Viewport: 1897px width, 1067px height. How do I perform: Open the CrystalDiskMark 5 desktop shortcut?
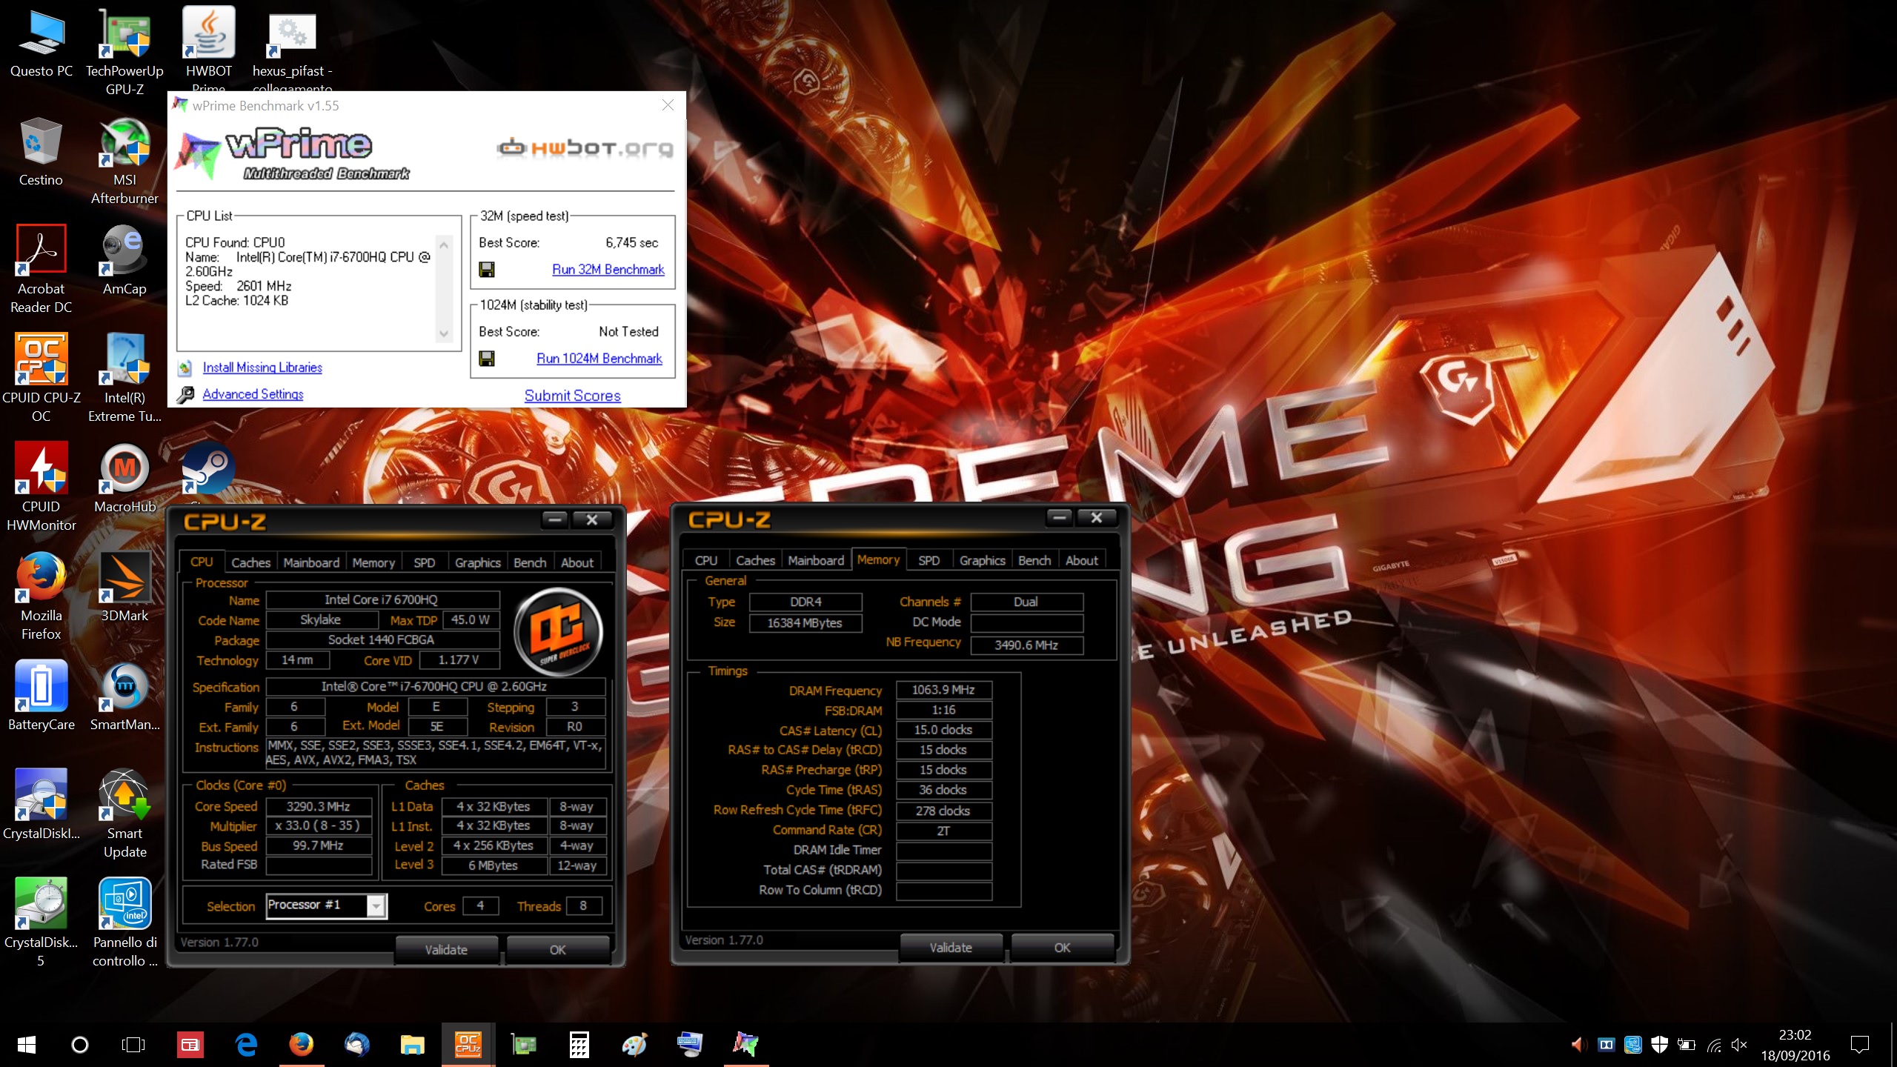[41, 923]
